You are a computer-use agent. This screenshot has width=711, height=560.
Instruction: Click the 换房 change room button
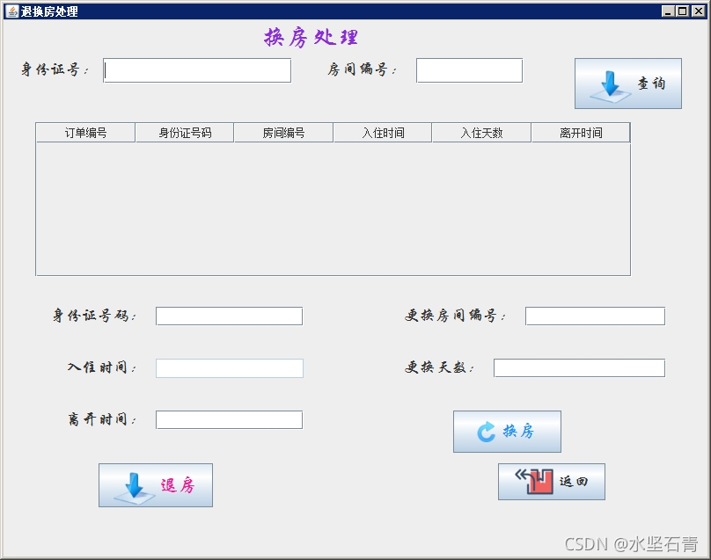point(507,432)
